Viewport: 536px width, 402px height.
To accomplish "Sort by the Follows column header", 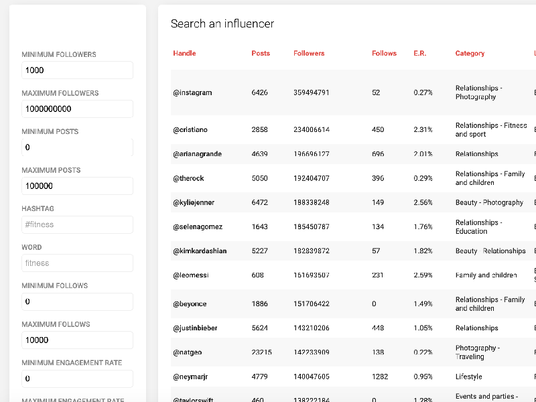I will click(384, 54).
